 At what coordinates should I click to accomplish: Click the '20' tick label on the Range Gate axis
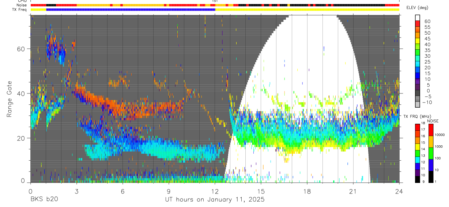(21, 138)
